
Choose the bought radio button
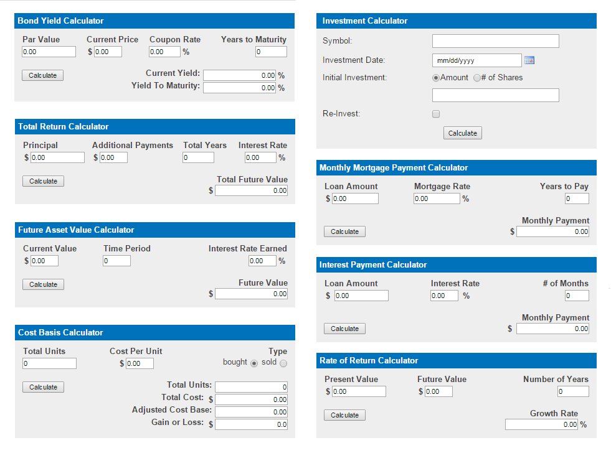pyautogui.click(x=253, y=363)
